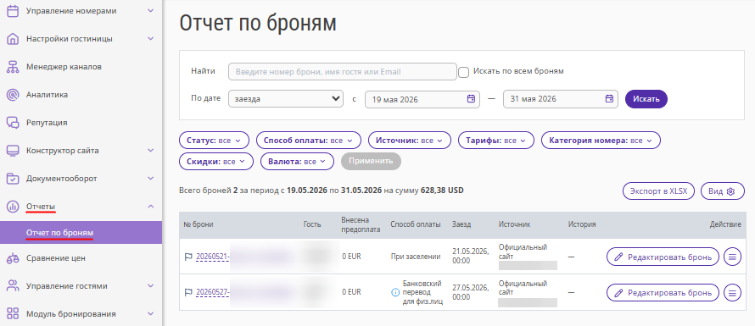Click Экспорт в XLSX button
755x326 pixels.
tap(659, 191)
